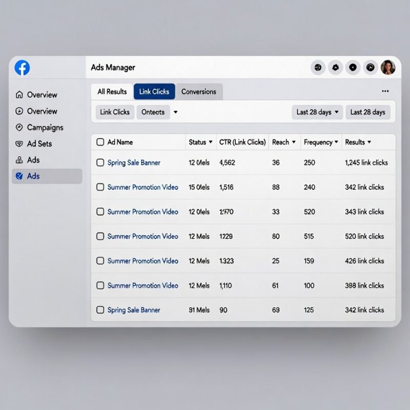
Task: Click the header icon with a center dot
Action: (x=353, y=68)
